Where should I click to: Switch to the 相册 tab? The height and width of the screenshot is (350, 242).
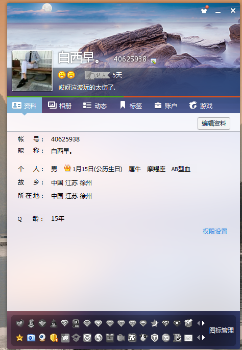click(60, 106)
